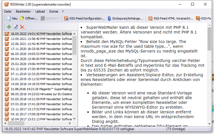Click the greyed Speichern toolbar button
This screenshot has width=214, height=134.
[x=50, y=18]
